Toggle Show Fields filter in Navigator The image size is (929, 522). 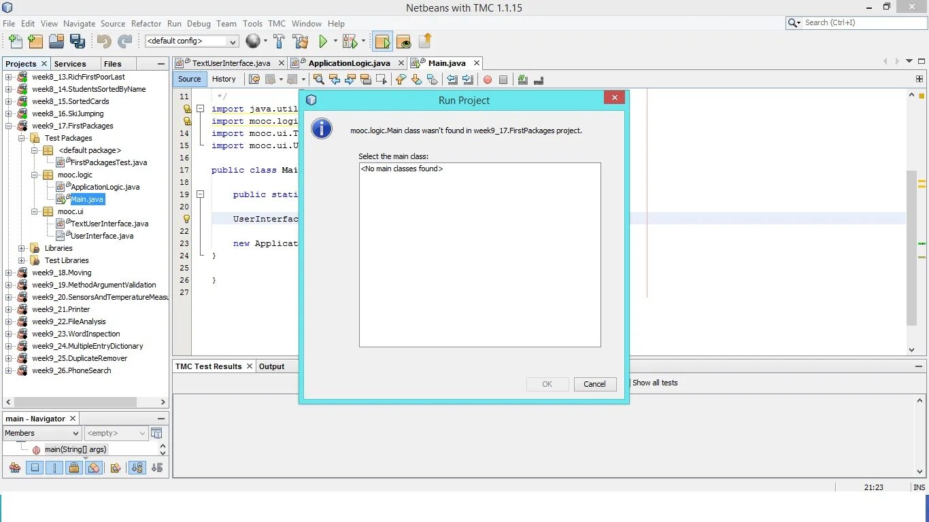(x=35, y=468)
